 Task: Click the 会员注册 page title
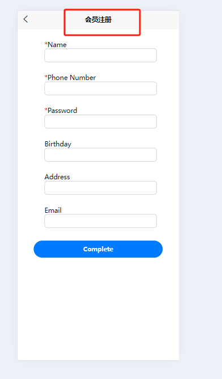(98, 20)
